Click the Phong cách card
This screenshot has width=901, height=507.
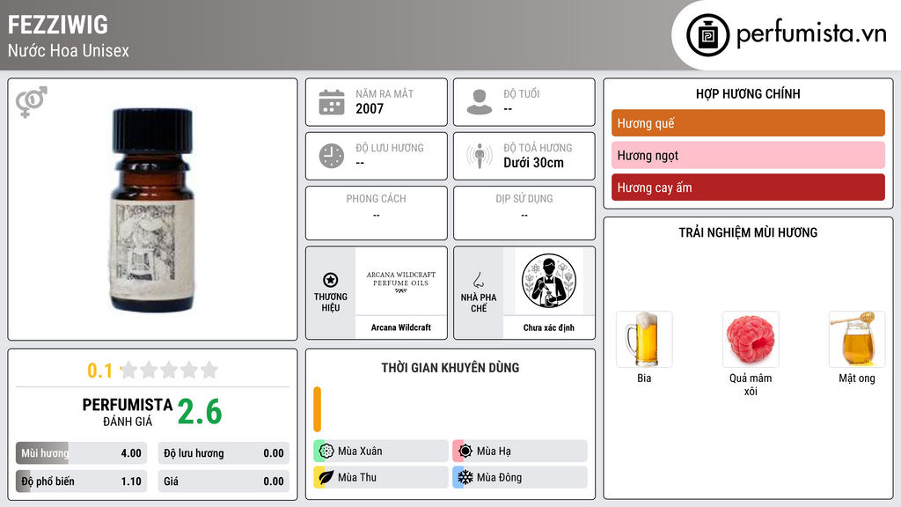[x=377, y=213]
